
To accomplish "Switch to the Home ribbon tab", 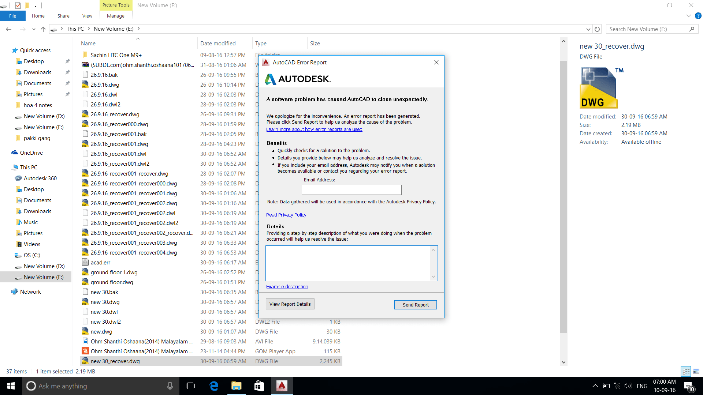I will [x=38, y=16].
